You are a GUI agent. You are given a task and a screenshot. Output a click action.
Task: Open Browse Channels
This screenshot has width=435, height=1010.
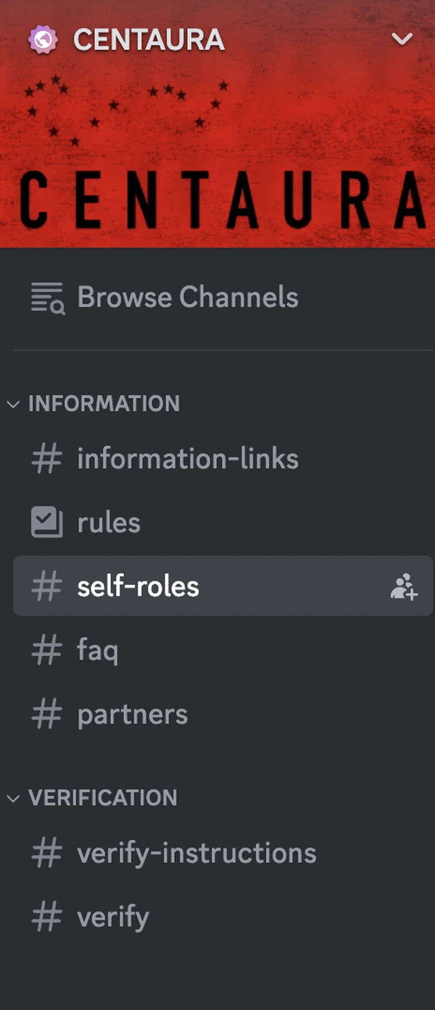pyautogui.click(x=188, y=298)
